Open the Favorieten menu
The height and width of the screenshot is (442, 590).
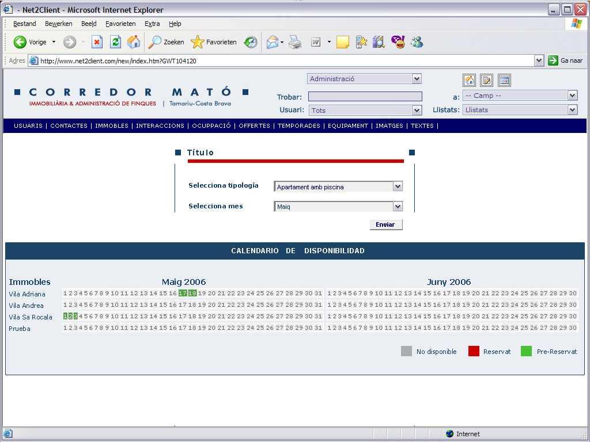click(x=120, y=24)
